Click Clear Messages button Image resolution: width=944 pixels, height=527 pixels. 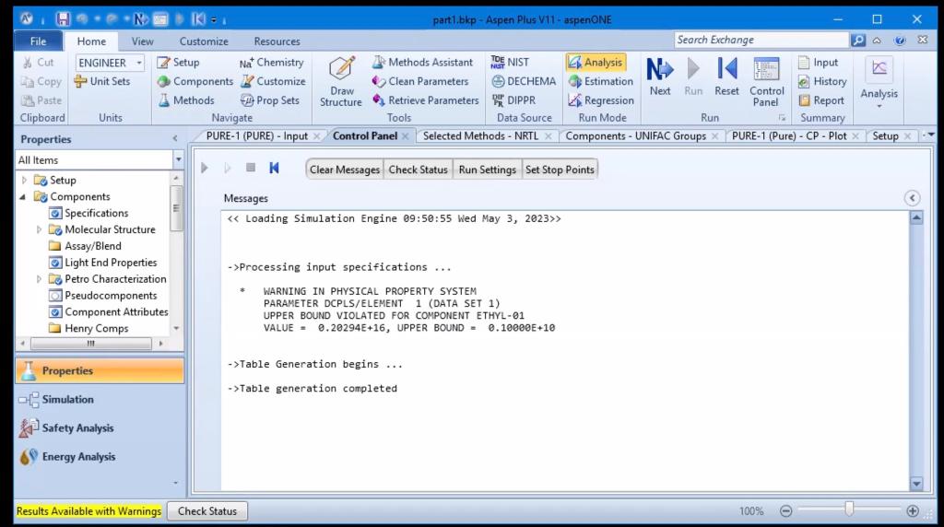pyautogui.click(x=345, y=170)
